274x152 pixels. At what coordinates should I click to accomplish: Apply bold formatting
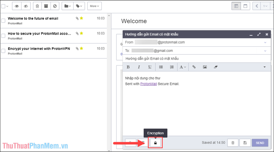point(128,67)
